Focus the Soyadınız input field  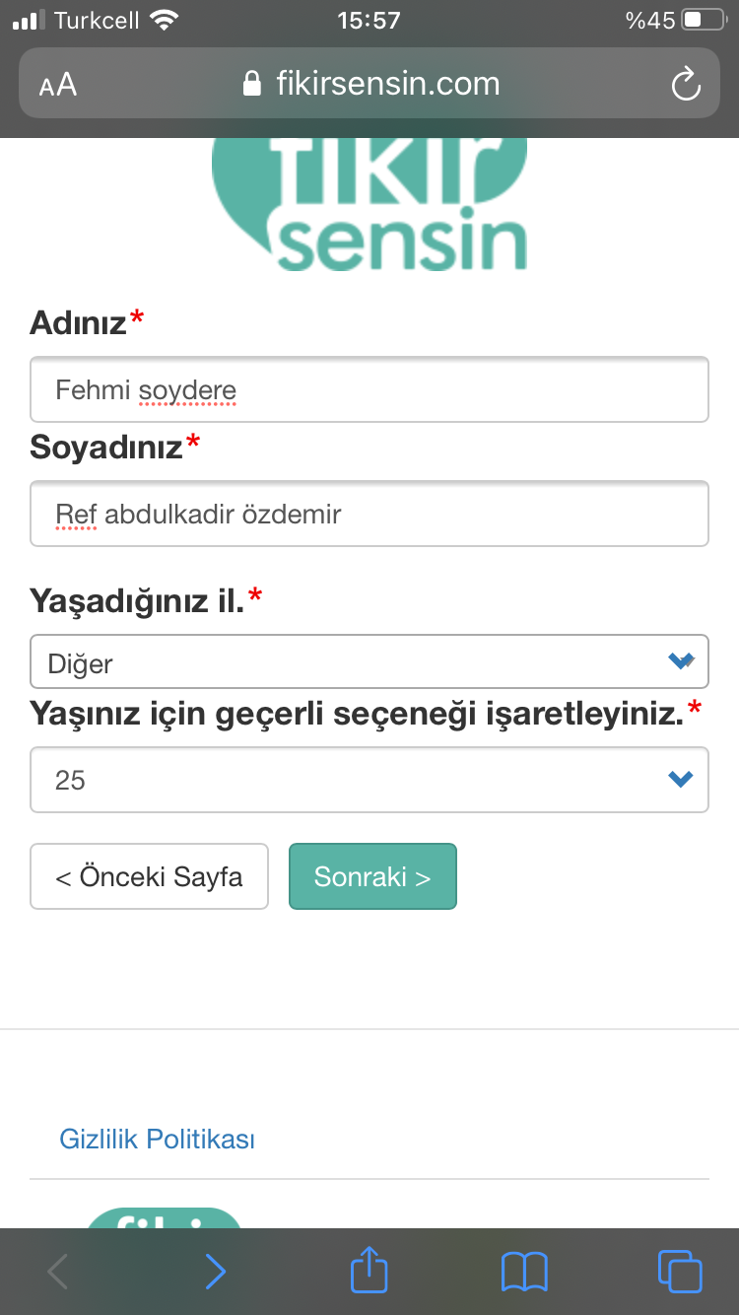click(369, 514)
